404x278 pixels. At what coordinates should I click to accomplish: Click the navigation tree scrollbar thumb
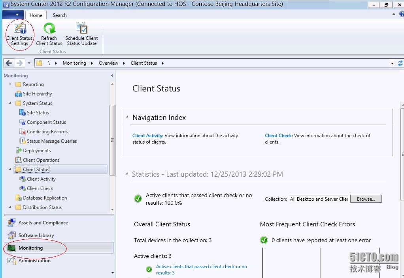coord(112,140)
